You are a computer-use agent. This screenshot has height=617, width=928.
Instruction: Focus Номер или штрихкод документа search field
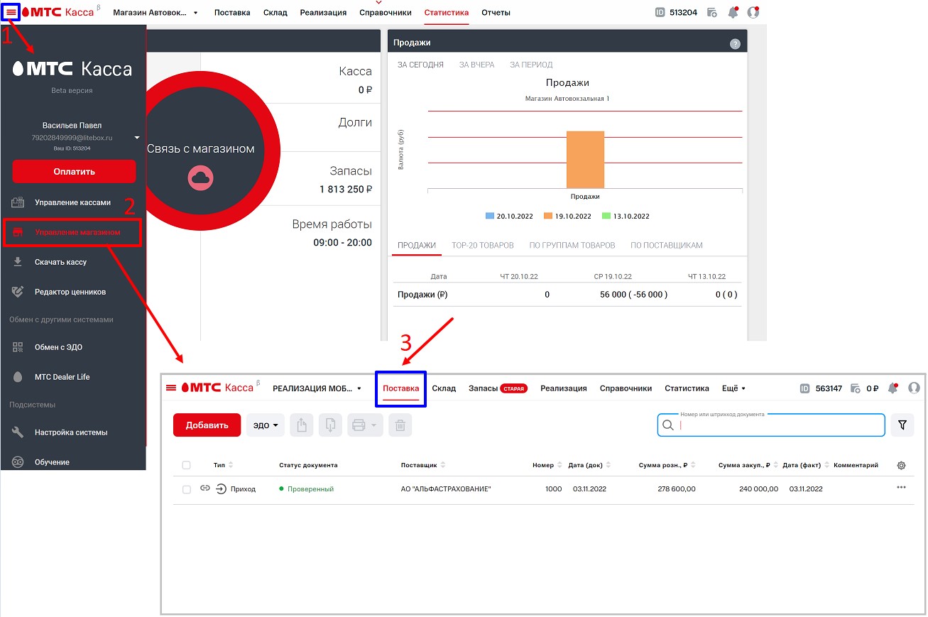771,425
